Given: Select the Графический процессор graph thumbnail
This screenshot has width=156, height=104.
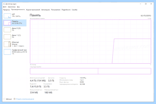Looking at the screenshot, I should tap(7, 52).
